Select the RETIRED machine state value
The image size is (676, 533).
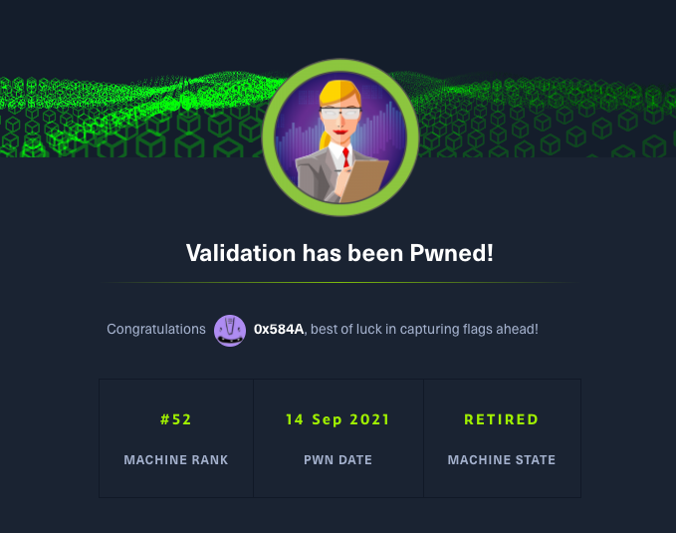[502, 419]
